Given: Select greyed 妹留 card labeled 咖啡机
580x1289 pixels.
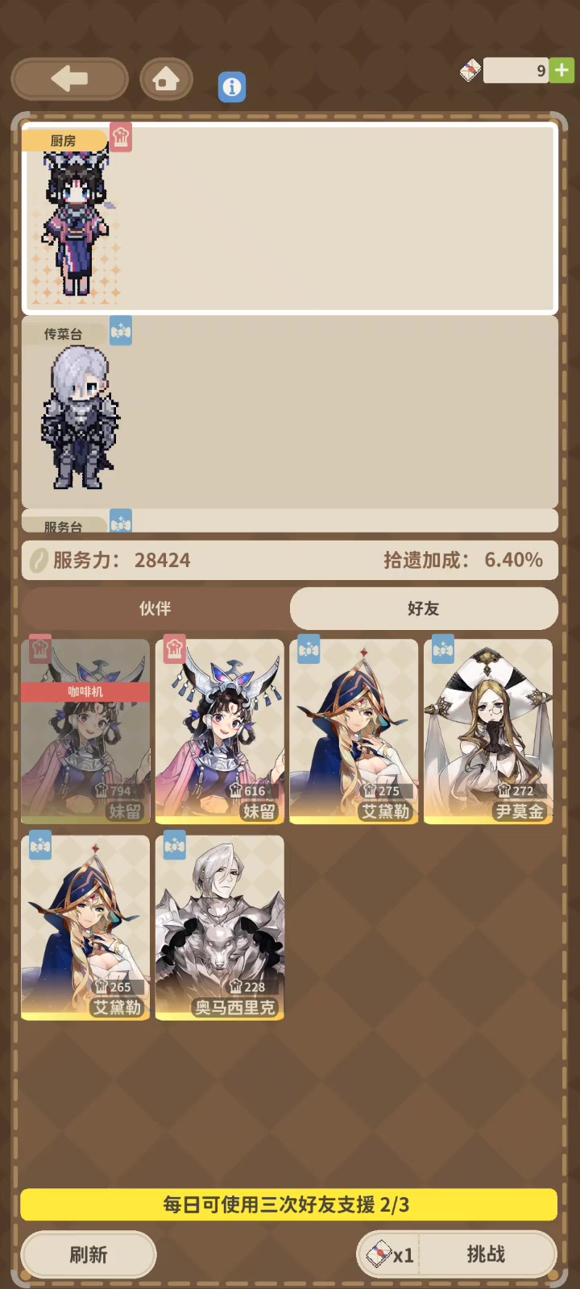Looking at the screenshot, I should point(85,732).
